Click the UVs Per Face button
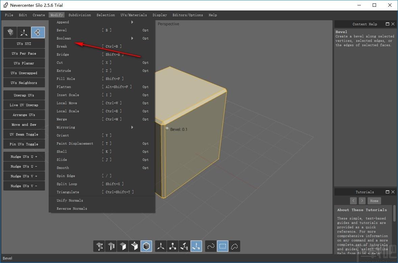This screenshot has height=263, width=398. click(x=24, y=54)
